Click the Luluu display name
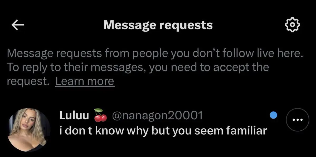 74,115
